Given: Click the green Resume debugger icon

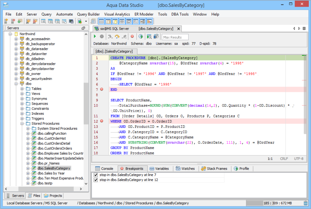Looking at the screenshot, I should coord(95,36).
